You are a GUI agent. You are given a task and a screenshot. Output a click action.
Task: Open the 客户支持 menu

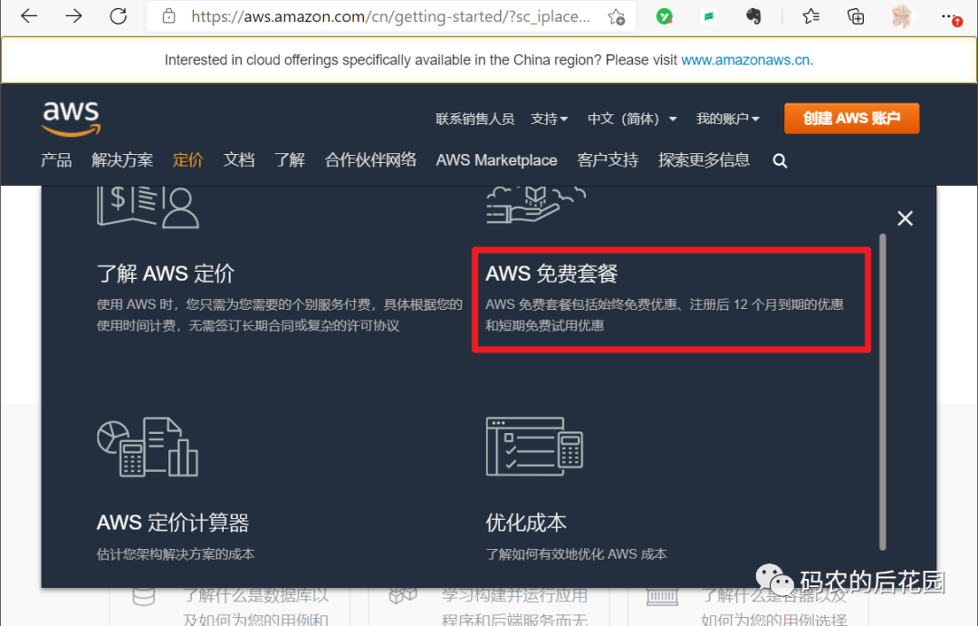[608, 160]
